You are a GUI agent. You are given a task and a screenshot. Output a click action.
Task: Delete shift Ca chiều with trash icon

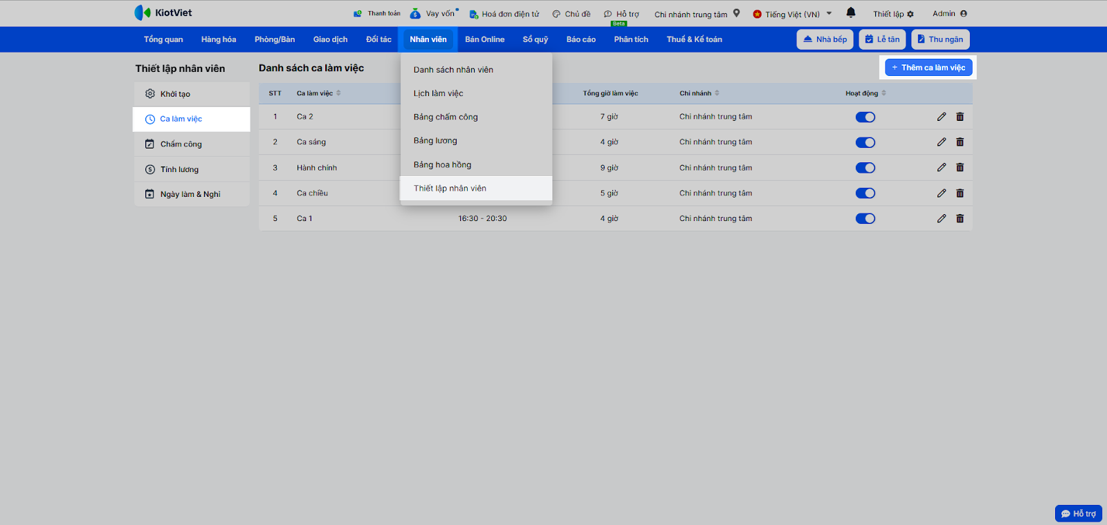(960, 193)
